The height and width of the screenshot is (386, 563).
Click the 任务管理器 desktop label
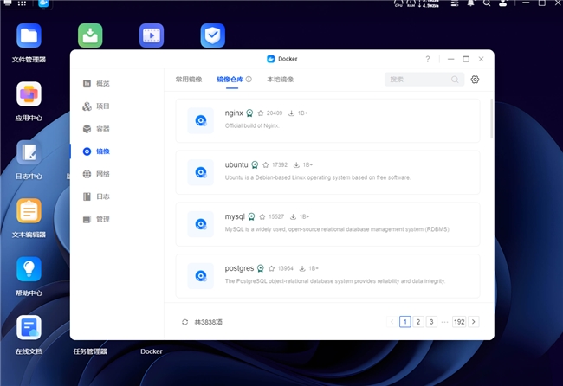(x=90, y=351)
